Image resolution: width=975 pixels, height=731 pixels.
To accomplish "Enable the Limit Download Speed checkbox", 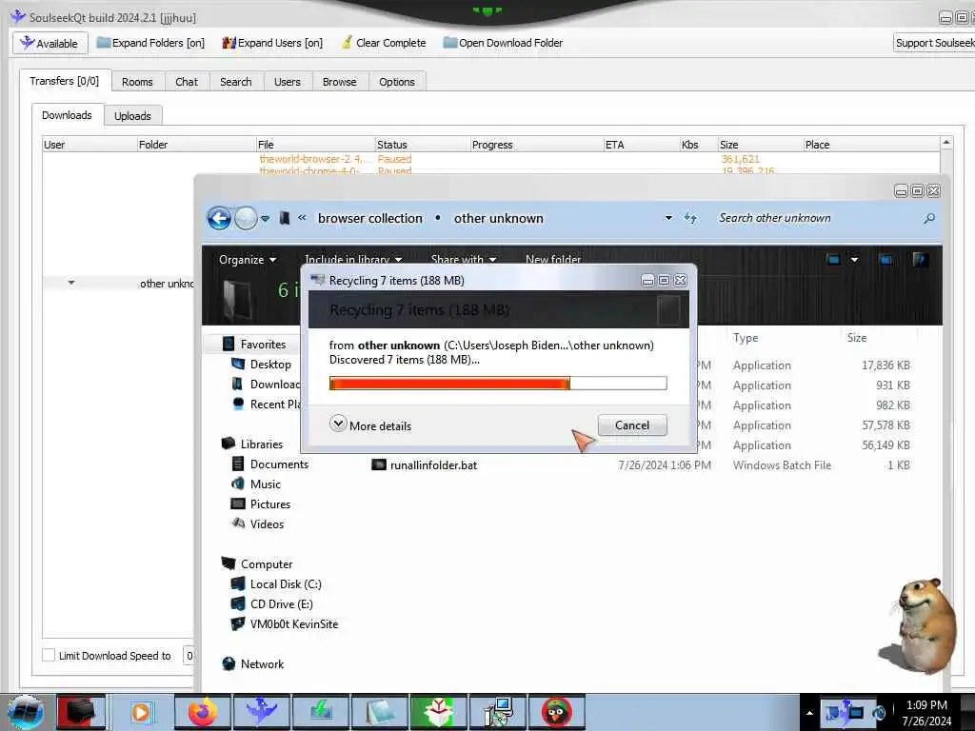I will point(49,655).
